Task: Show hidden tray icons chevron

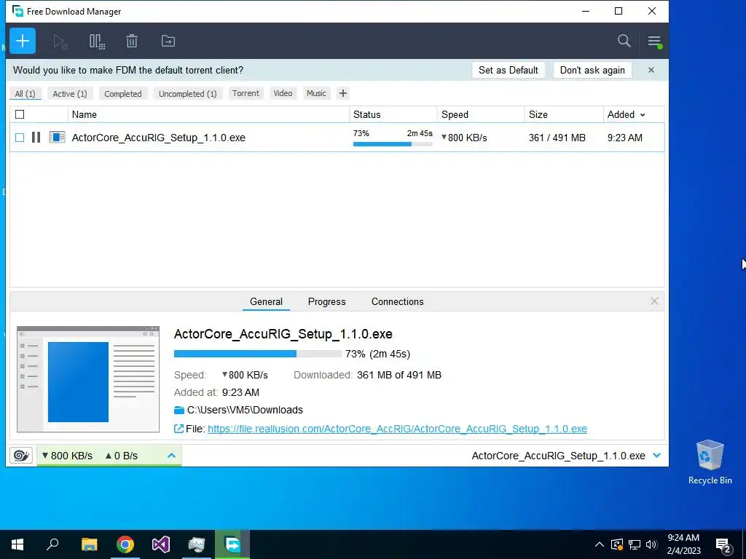Action: coord(600,544)
